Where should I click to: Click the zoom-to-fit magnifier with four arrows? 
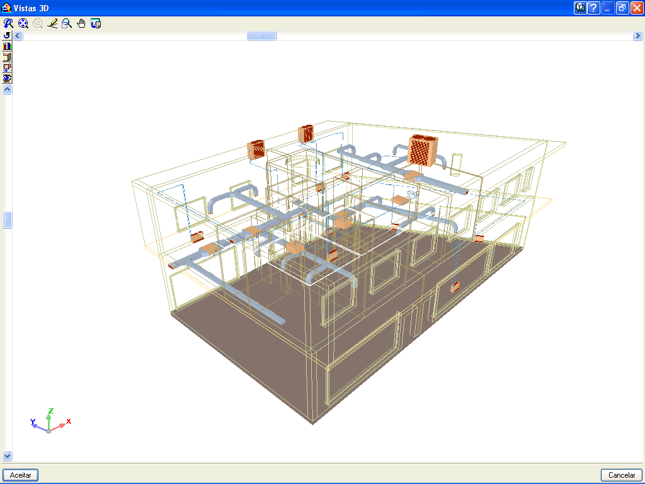(23, 23)
